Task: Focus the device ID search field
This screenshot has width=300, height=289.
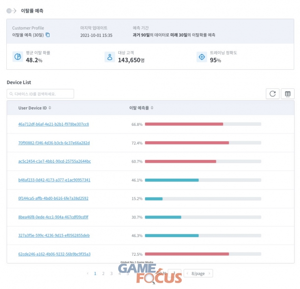Action: 43,94
